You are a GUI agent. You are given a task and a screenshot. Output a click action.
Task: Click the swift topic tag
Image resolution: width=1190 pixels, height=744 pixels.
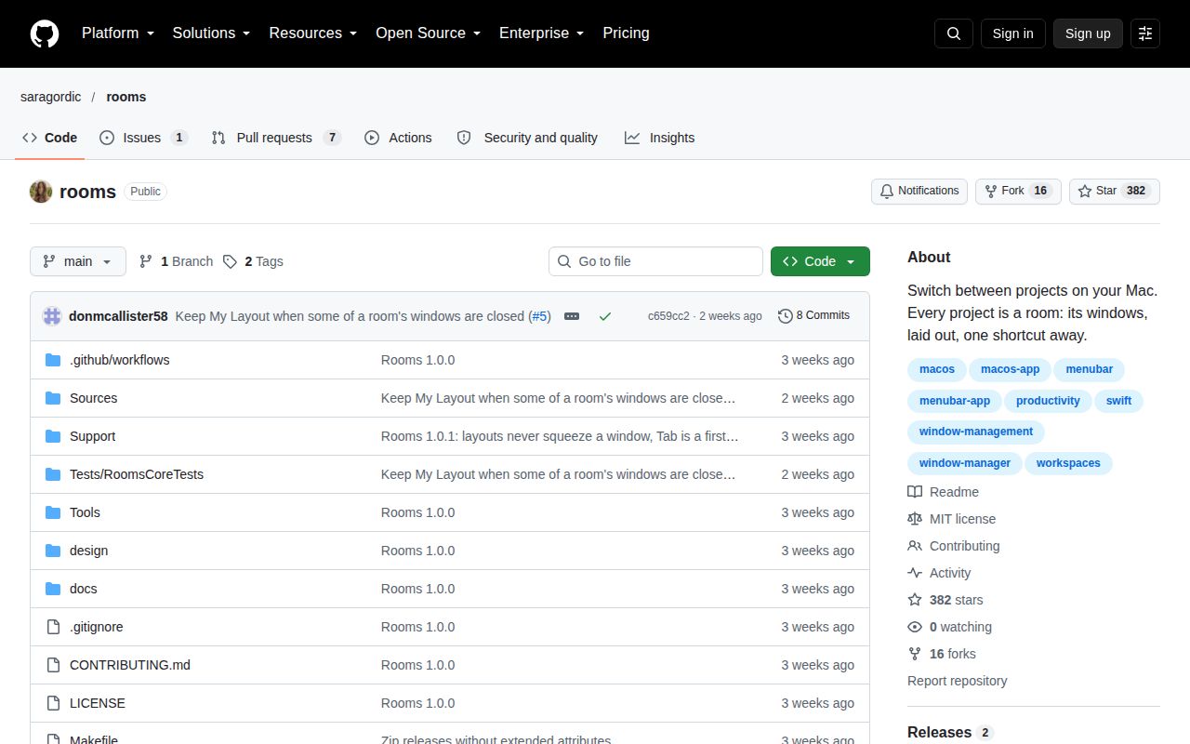tap(1119, 401)
